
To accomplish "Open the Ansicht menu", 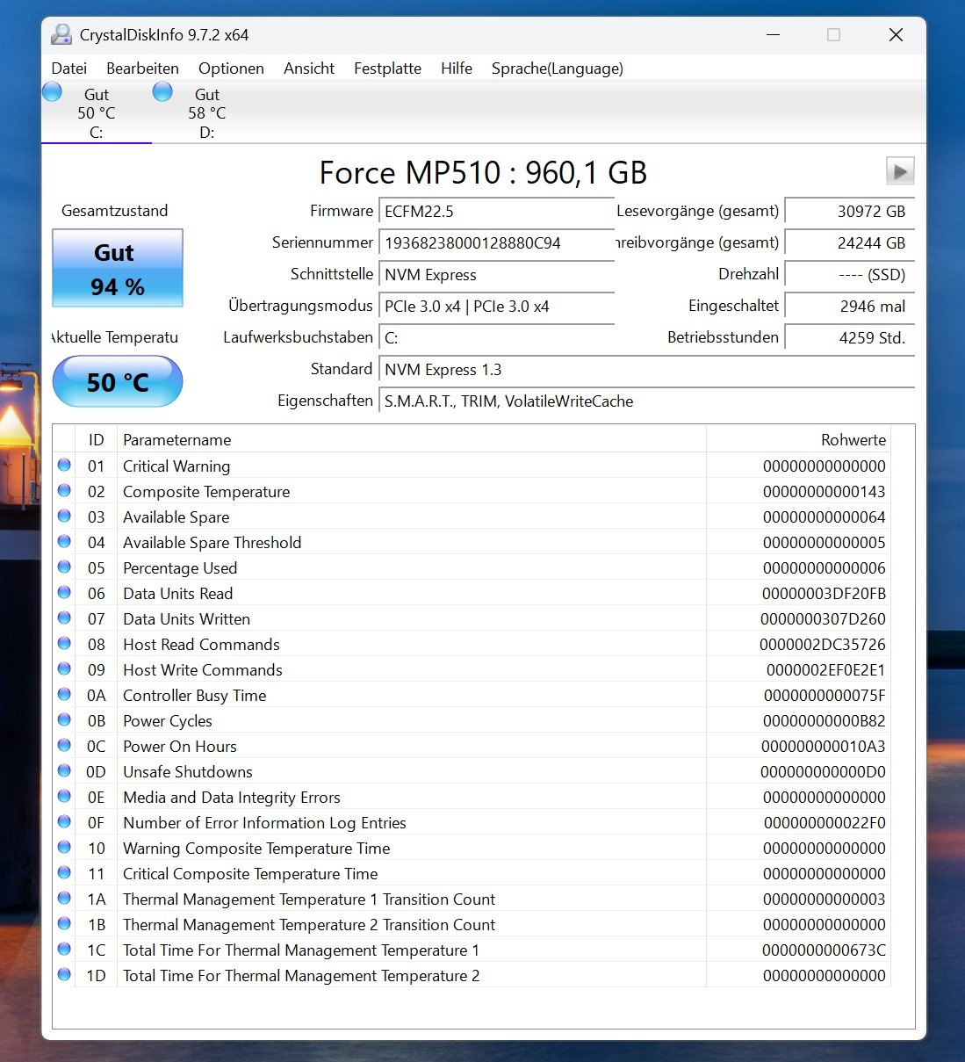I will point(309,69).
